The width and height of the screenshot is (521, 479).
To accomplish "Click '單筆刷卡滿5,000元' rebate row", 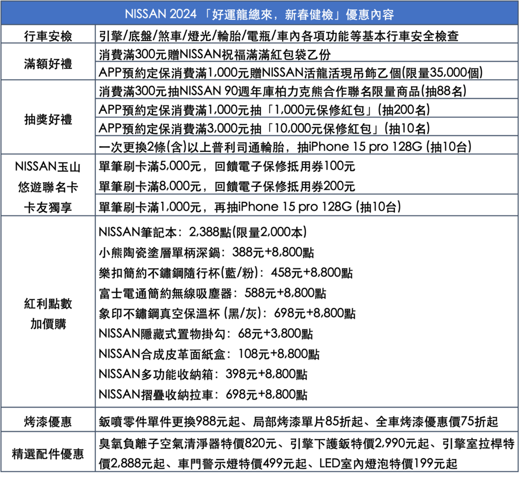I will point(227,166).
